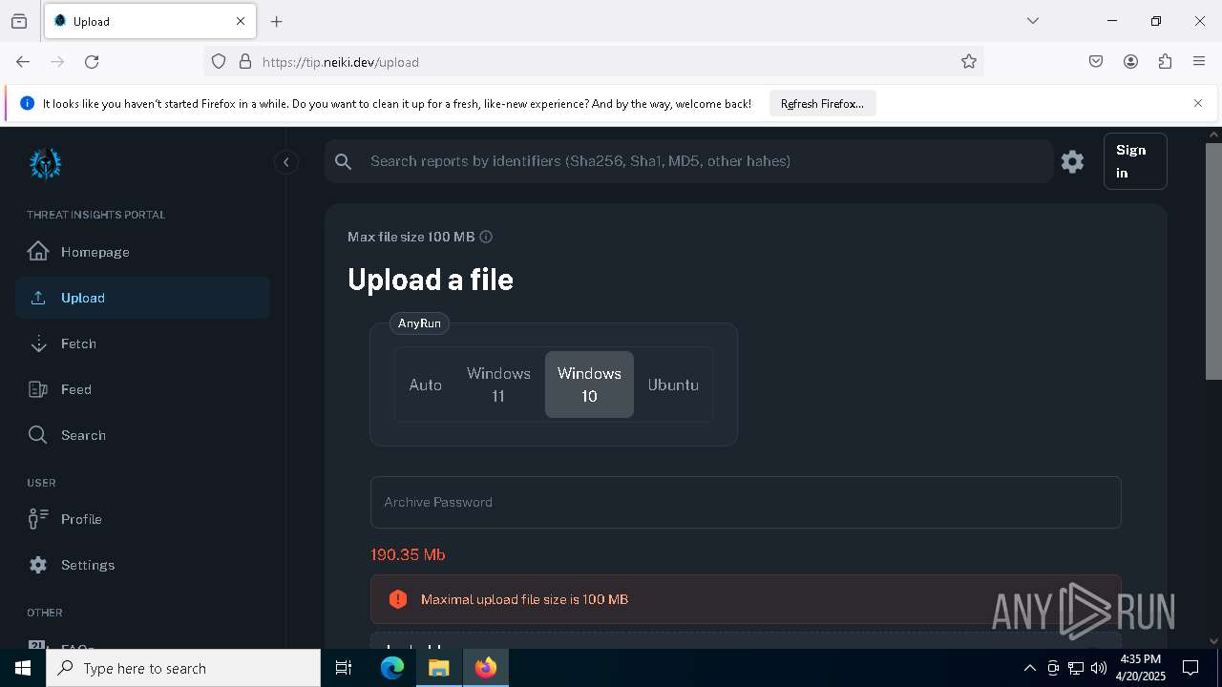This screenshot has height=687, width=1222.
Task: Reload the page with the refresh icon
Action: (92, 61)
